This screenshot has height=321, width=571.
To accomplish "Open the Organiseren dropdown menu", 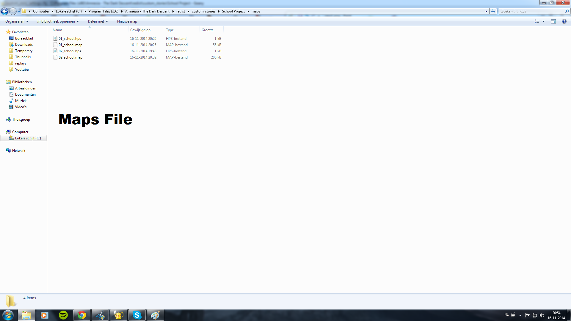I will 17,21.
